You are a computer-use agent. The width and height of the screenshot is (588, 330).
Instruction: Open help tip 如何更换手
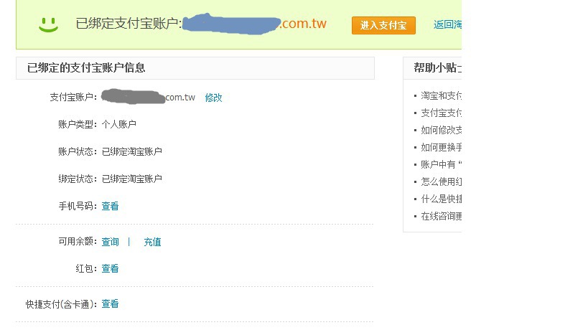pos(441,147)
